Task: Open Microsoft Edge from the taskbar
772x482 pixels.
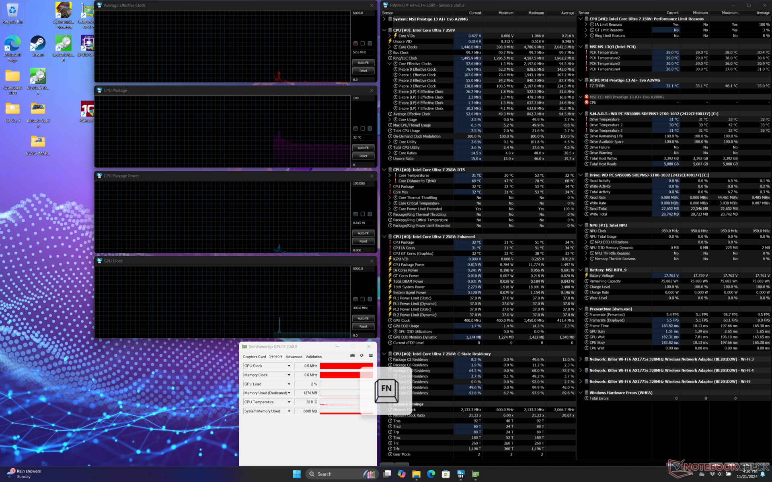Action: (x=431, y=474)
